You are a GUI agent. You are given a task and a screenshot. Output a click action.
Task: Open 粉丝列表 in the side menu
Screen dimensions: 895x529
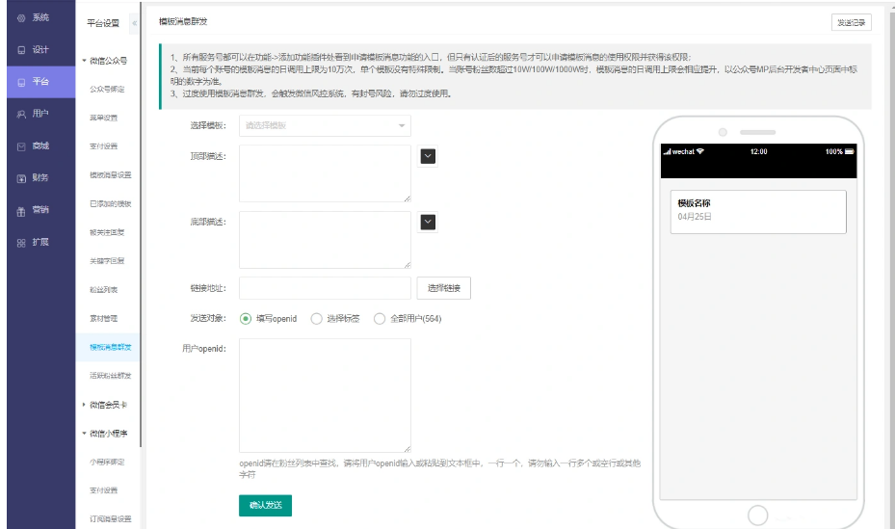tap(103, 290)
